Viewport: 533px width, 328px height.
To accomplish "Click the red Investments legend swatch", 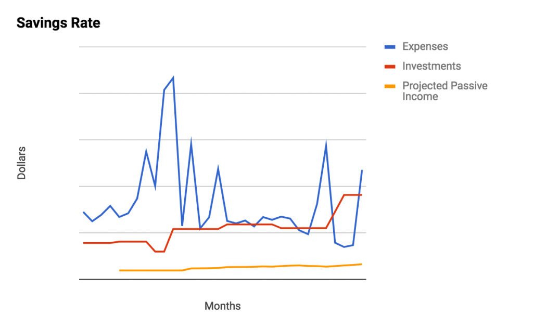I will (x=390, y=67).
